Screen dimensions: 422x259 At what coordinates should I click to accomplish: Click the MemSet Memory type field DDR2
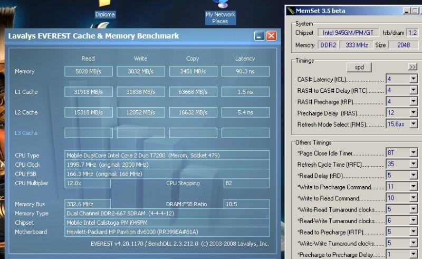click(x=328, y=45)
